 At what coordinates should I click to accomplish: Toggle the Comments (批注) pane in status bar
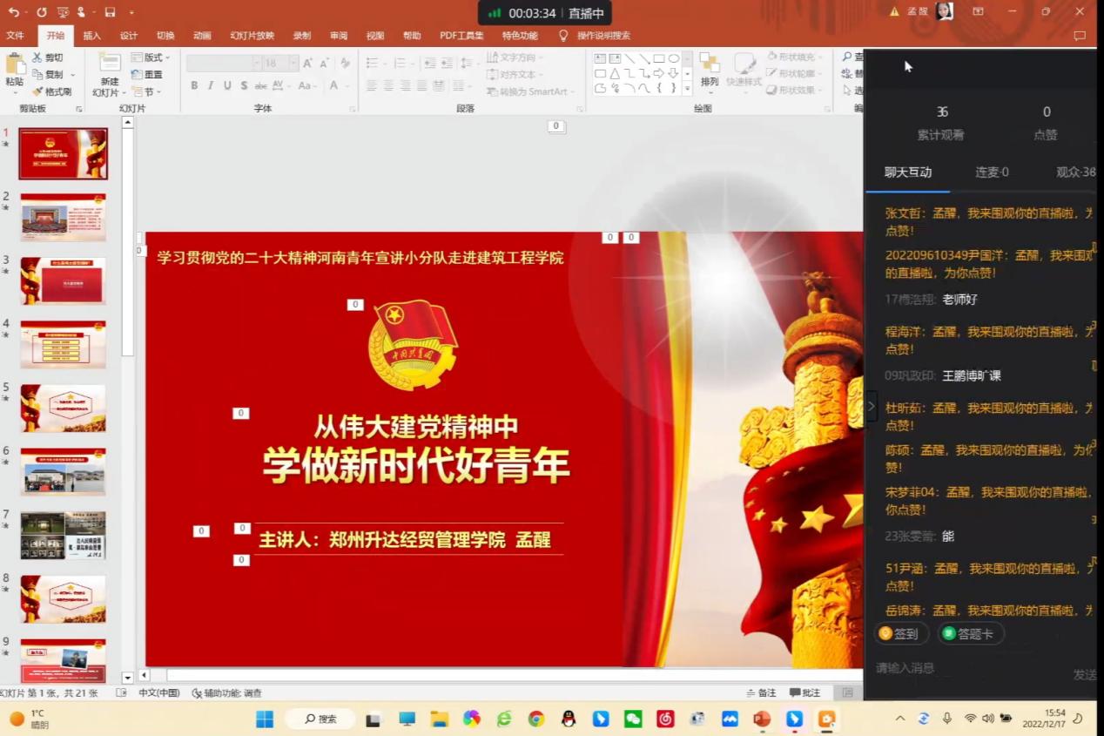point(804,692)
